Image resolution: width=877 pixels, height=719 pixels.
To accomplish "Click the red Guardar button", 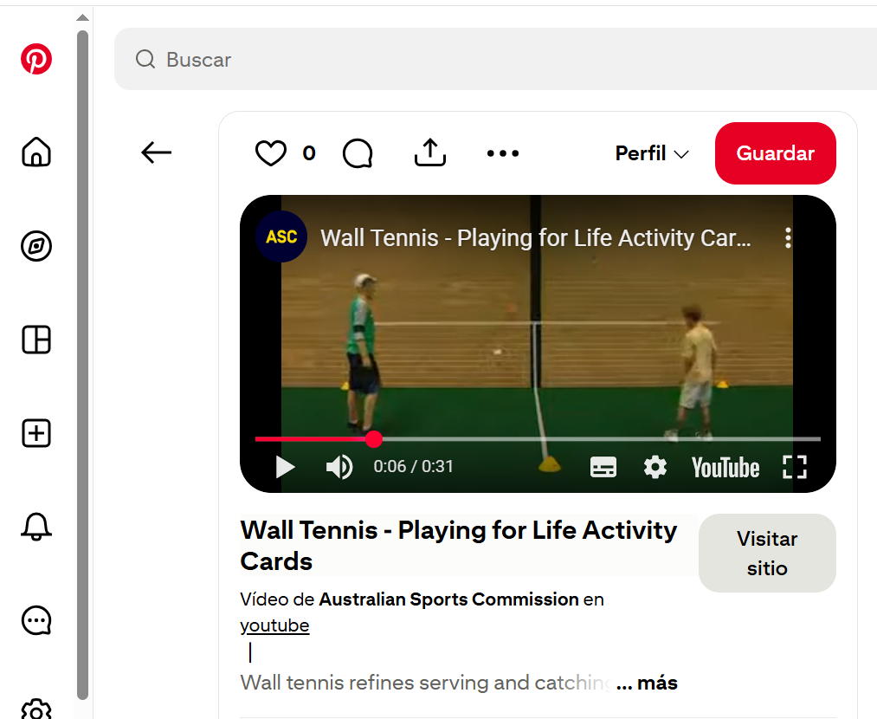I will 775,153.
